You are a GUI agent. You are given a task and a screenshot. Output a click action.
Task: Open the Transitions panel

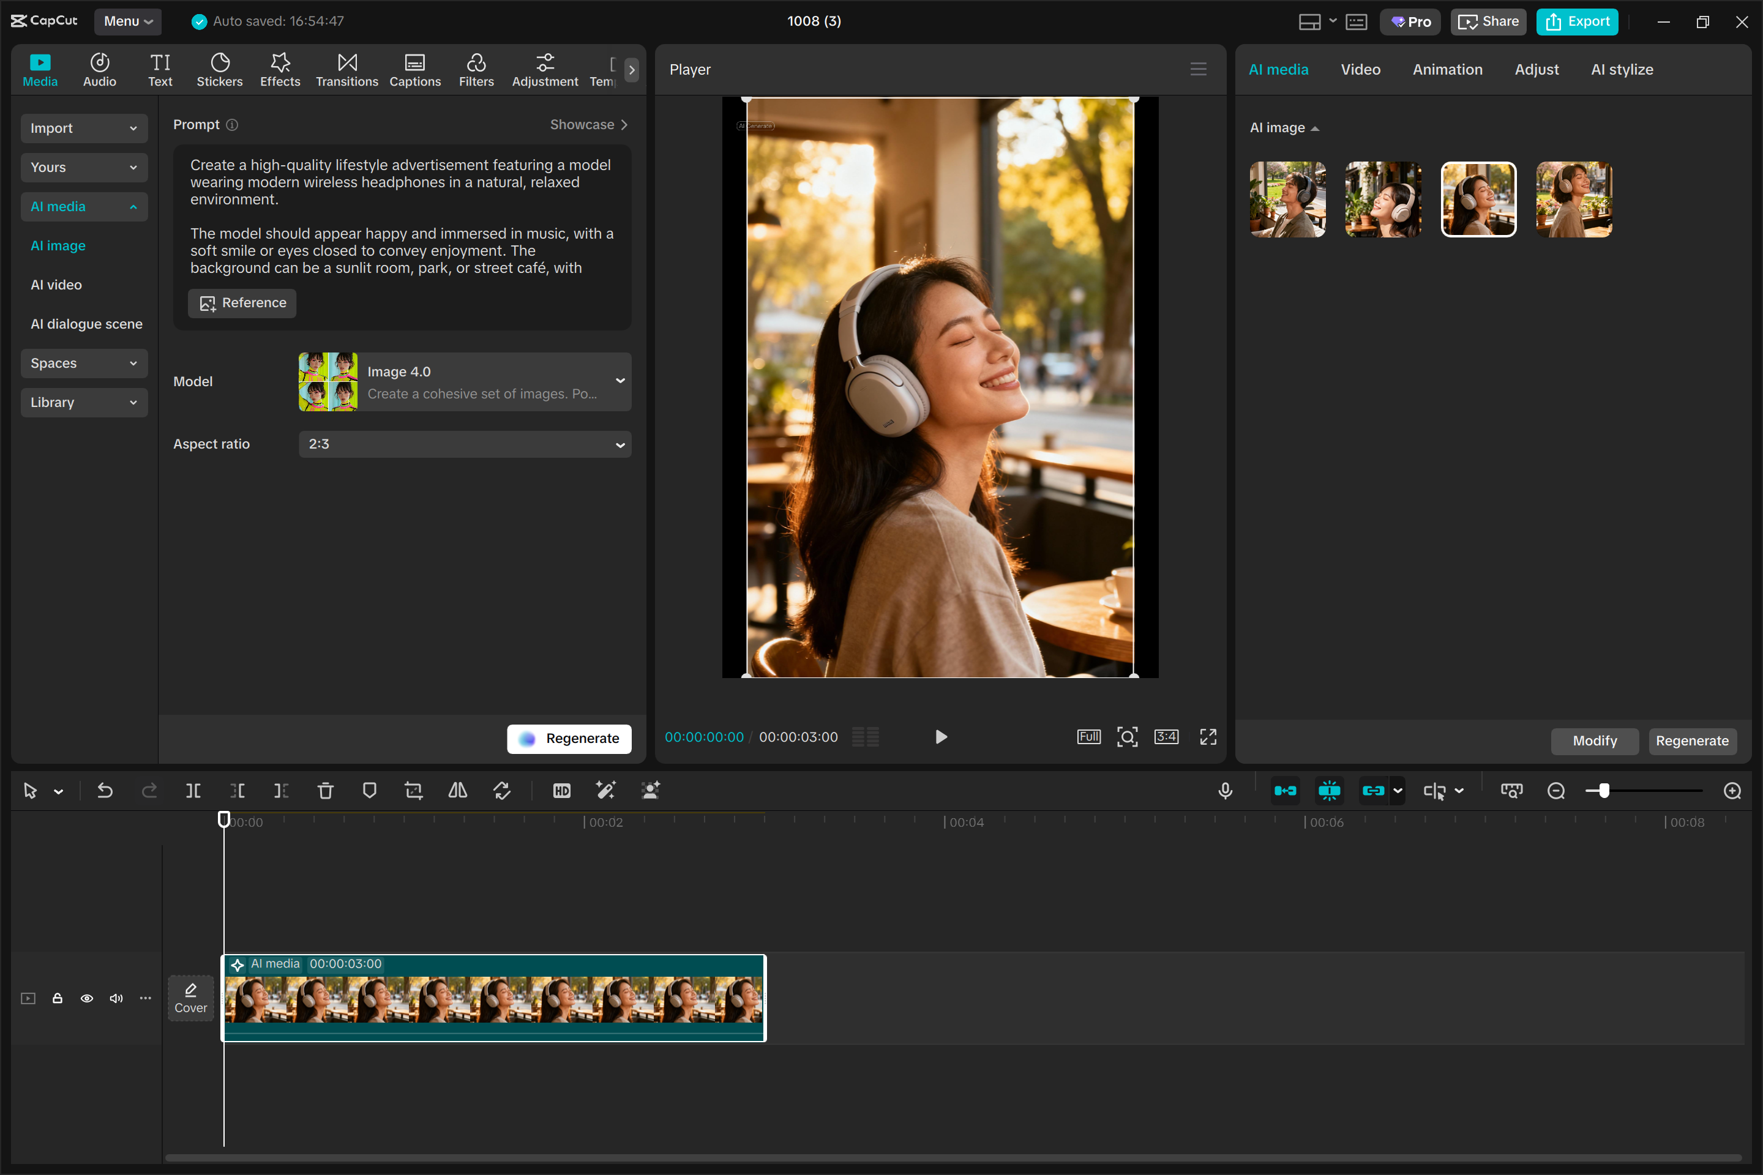pos(345,69)
